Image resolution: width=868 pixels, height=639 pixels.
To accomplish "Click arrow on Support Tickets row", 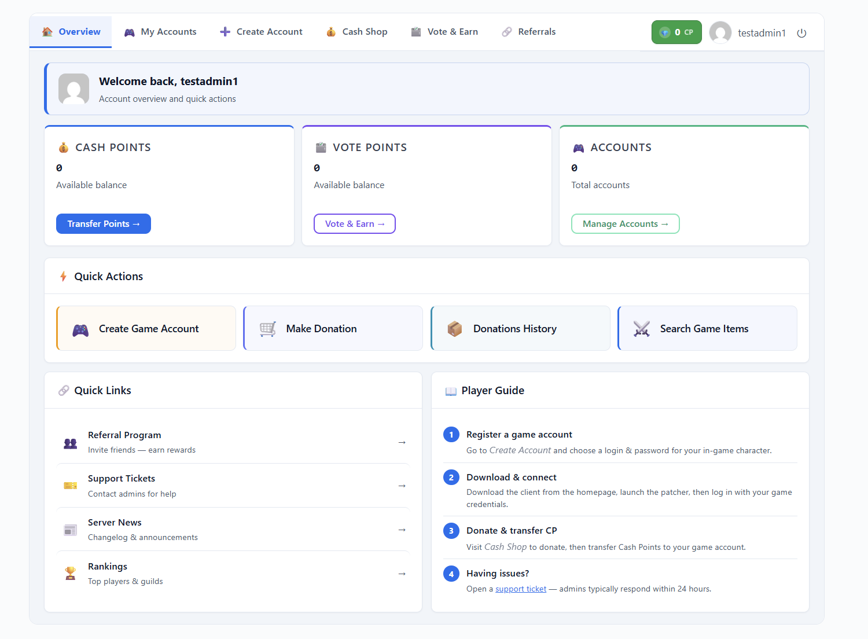I will pyautogui.click(x=402, y=486).
